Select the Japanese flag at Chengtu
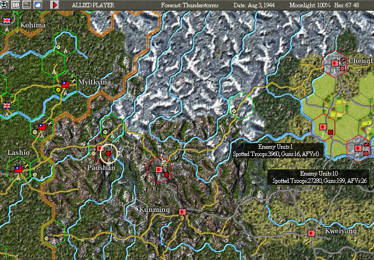The height and width of the screenshot is (260, 374). [334, 63]
